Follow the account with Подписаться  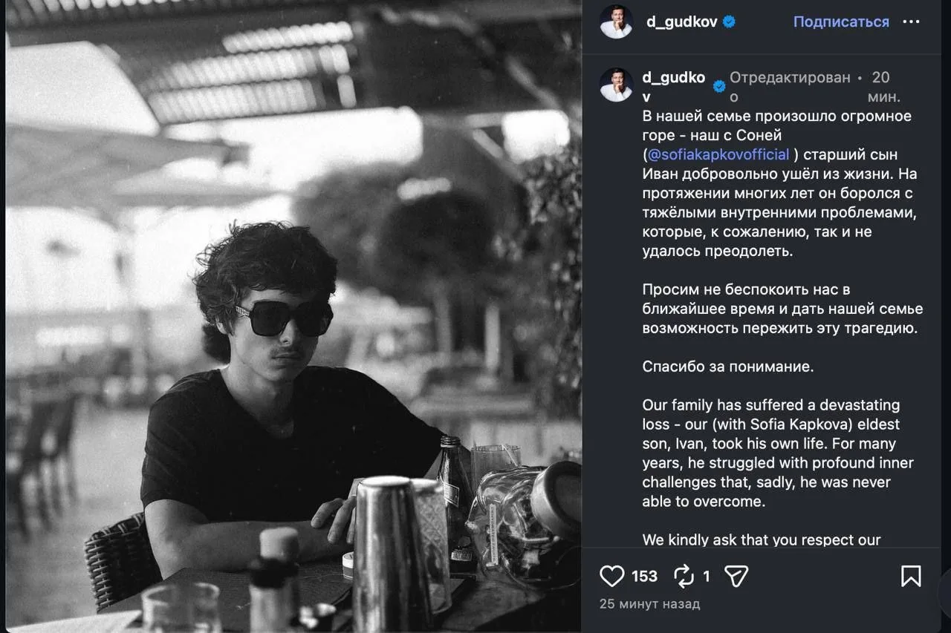[x=841, y=22]
